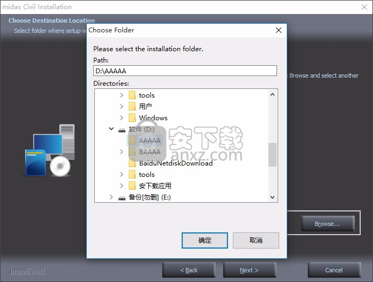The height and width of the screenshot is (282, 373).
Task: Select BaiduNetdiskDownload in the directory tree
Action: tap(176, 163)
